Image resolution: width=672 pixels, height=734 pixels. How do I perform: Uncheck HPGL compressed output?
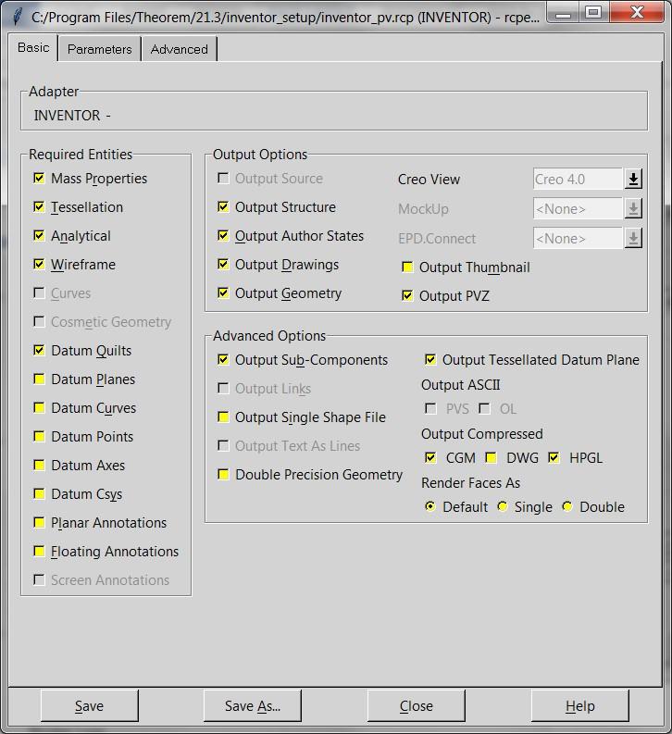coord(554,457)
